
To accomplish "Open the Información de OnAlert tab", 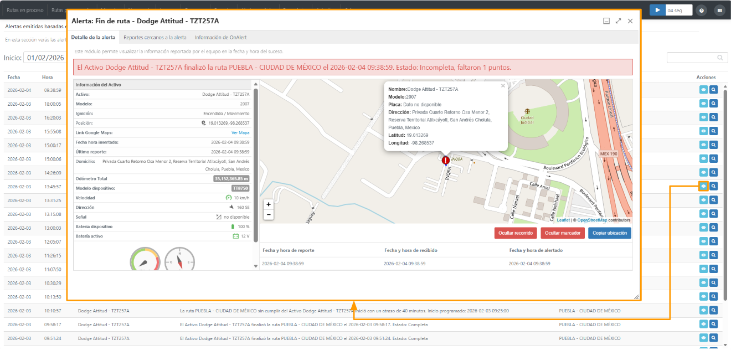I will coord(220,38).
